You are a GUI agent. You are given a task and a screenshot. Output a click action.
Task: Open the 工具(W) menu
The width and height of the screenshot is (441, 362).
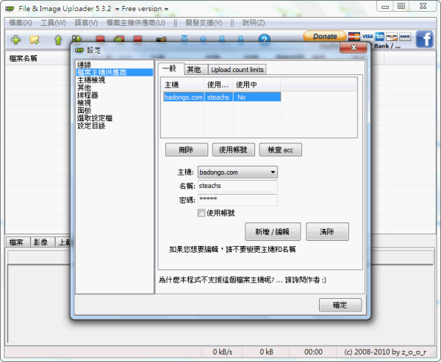54,23
